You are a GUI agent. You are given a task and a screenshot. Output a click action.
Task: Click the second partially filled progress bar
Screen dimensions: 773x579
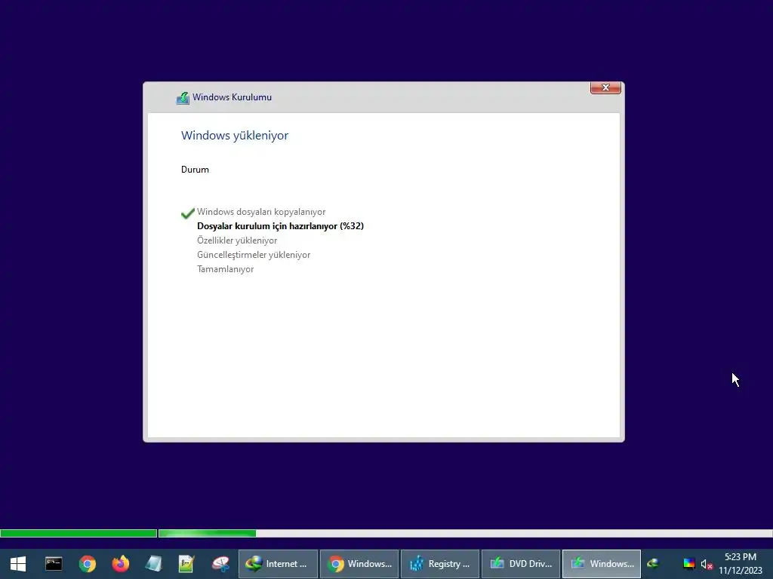pos(465,533)
